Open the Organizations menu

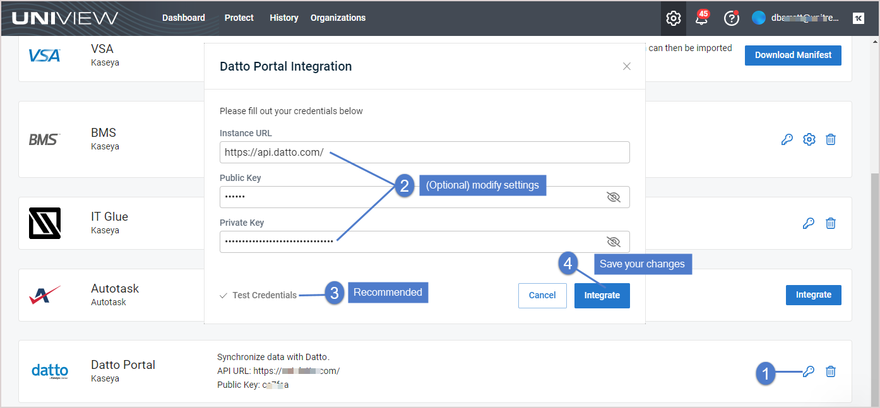coord(338,18)
